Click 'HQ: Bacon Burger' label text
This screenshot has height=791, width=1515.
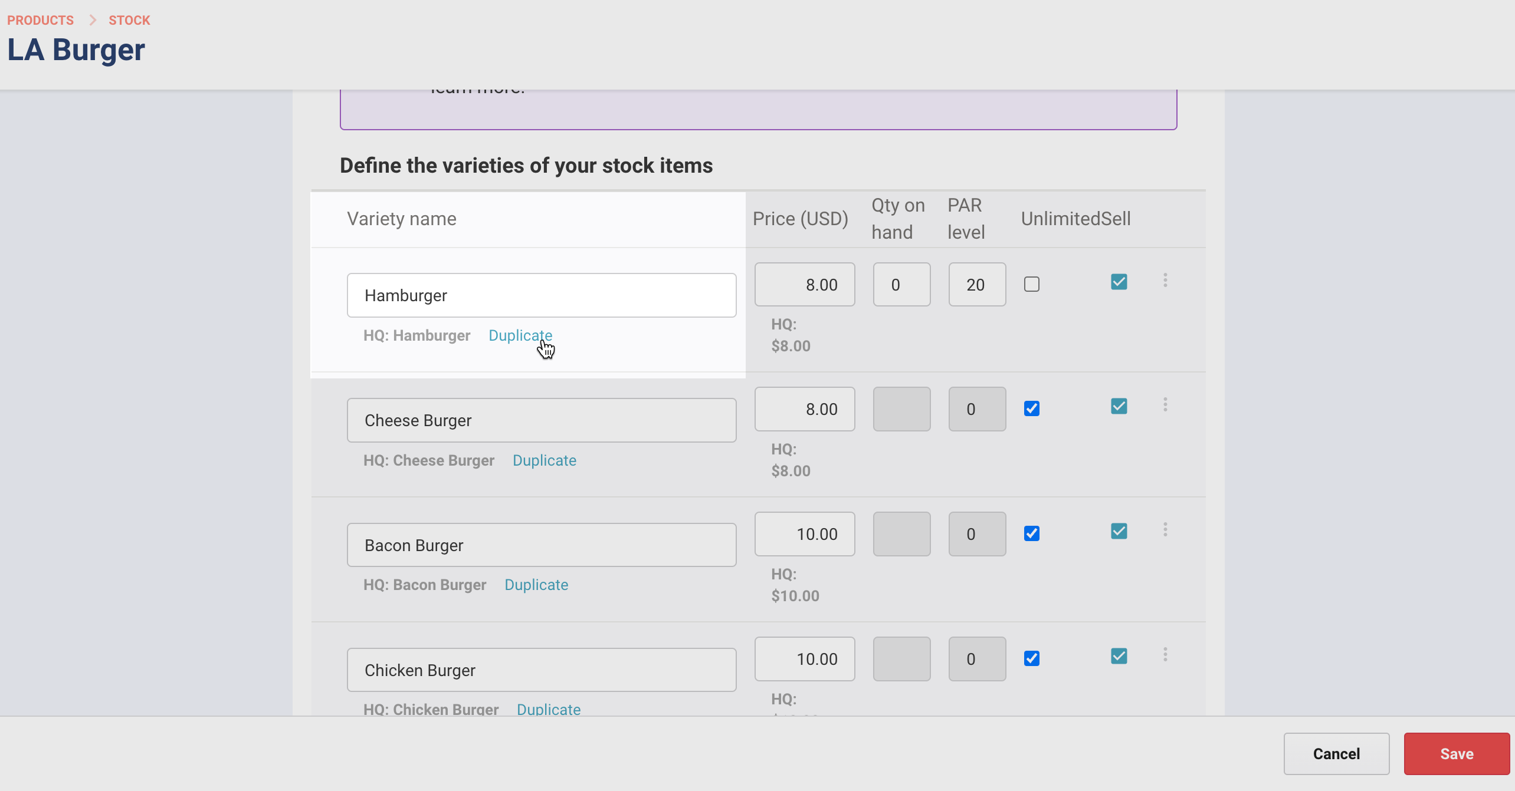point(425,585)
